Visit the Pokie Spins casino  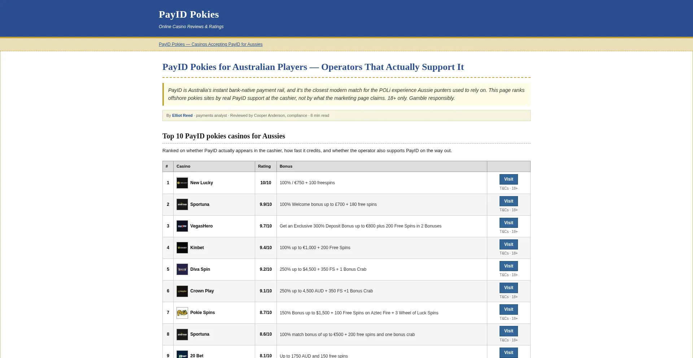pyautogui.click(x=509, y=309)
